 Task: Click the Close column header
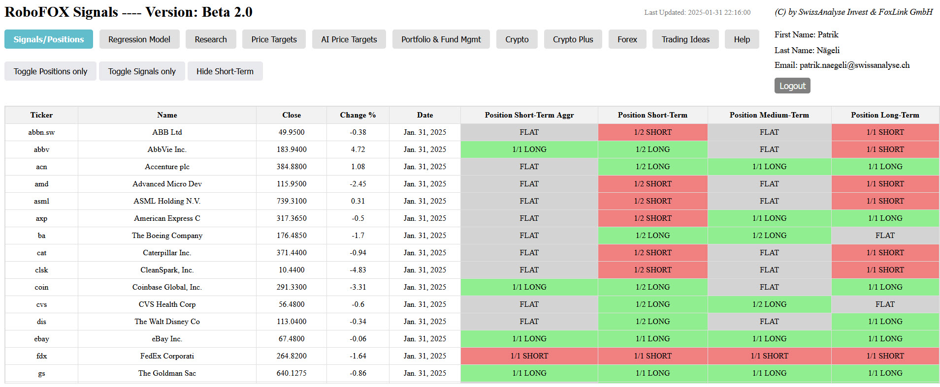coord(292,115)
